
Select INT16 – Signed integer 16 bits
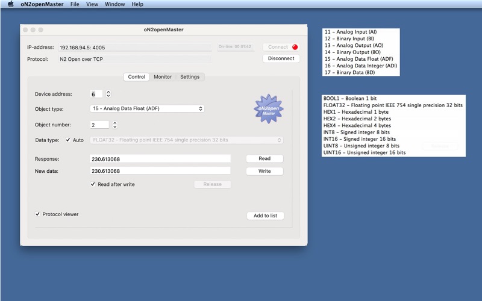point(359,139)
